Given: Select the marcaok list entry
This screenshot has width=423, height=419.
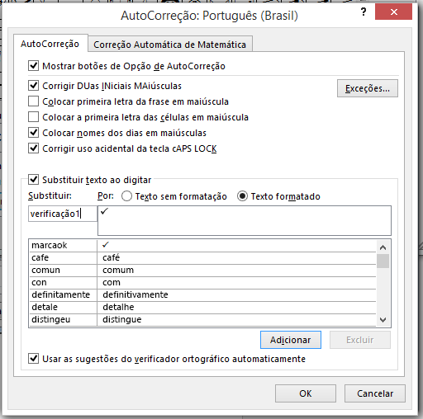Looking at the screenshot, I should (x=63, y=245).
